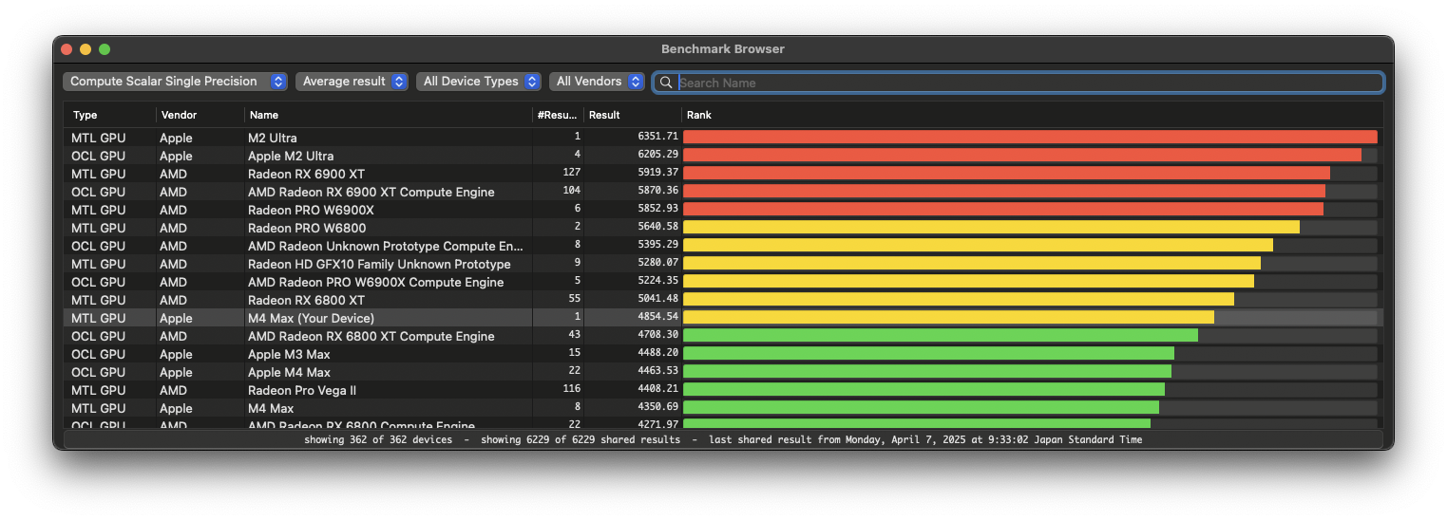The height and width of the screenshot is (520, 1447).
Task: Open the All Vendors filter dropdown
Action: 596,82
